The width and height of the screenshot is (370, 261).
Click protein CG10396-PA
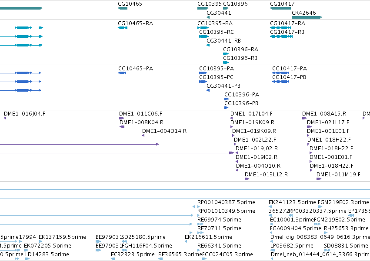pyautogui.click(x=242, y=95)
